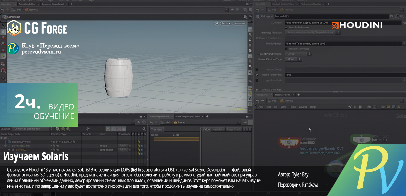
Task: Open the Edit menu in network editor
Action: 268,107
